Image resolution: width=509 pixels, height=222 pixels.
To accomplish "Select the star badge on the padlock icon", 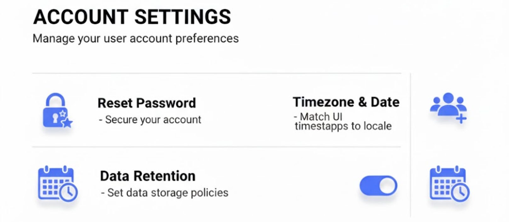I will [x=67, y=123].
